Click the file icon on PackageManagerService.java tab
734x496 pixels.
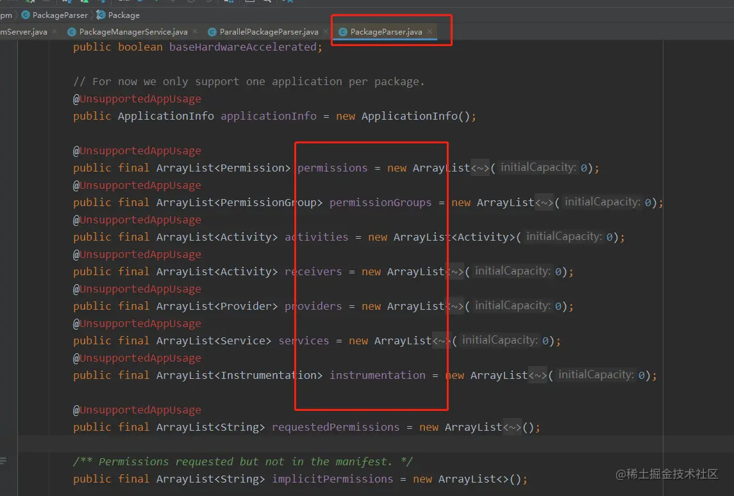coord(72,32)
